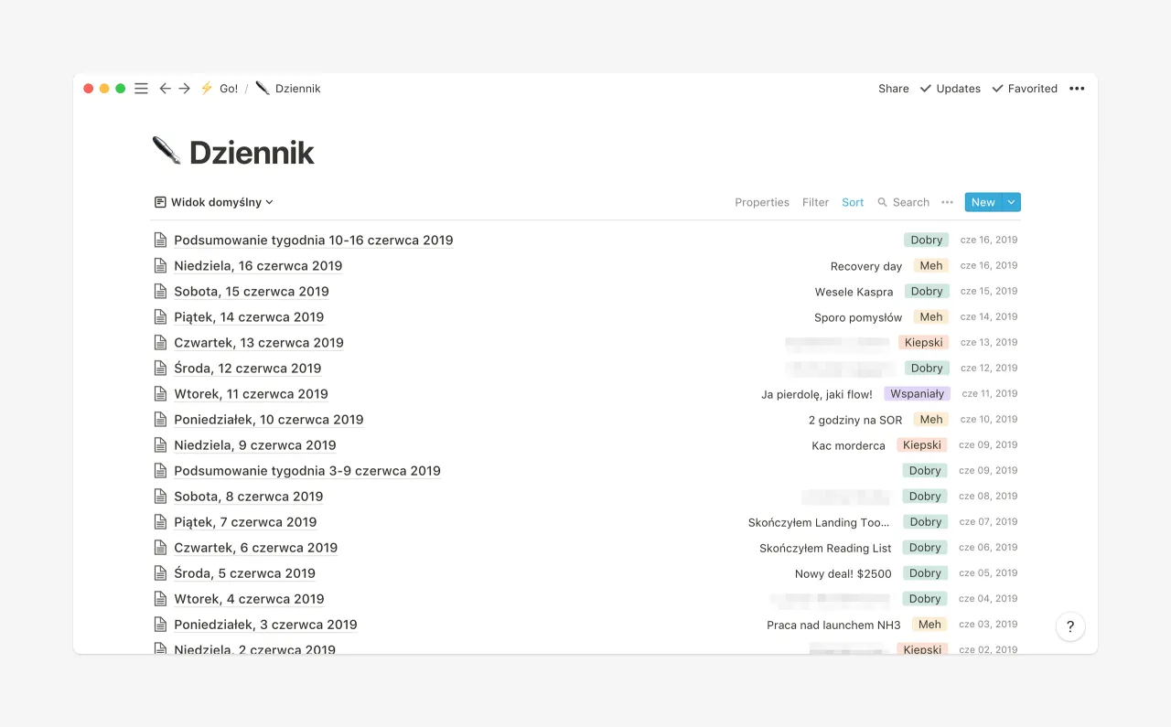The width and height of the screenshot is (1171, 727).
Task: Click the blue New button
Action: click(983, 203)
